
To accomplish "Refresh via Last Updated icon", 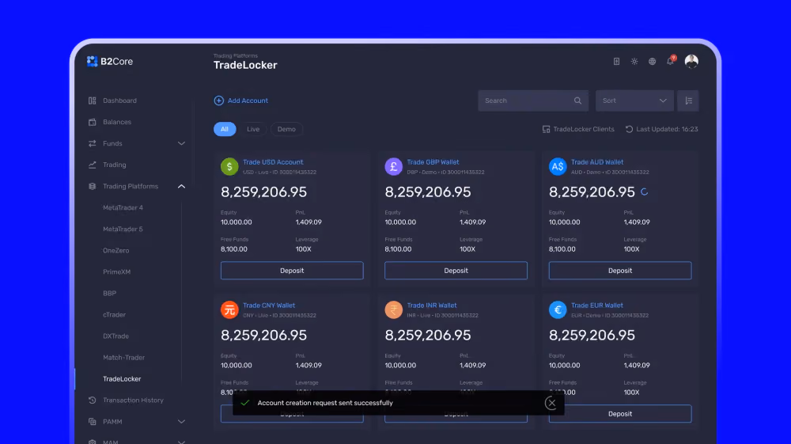I will [629, 129].
